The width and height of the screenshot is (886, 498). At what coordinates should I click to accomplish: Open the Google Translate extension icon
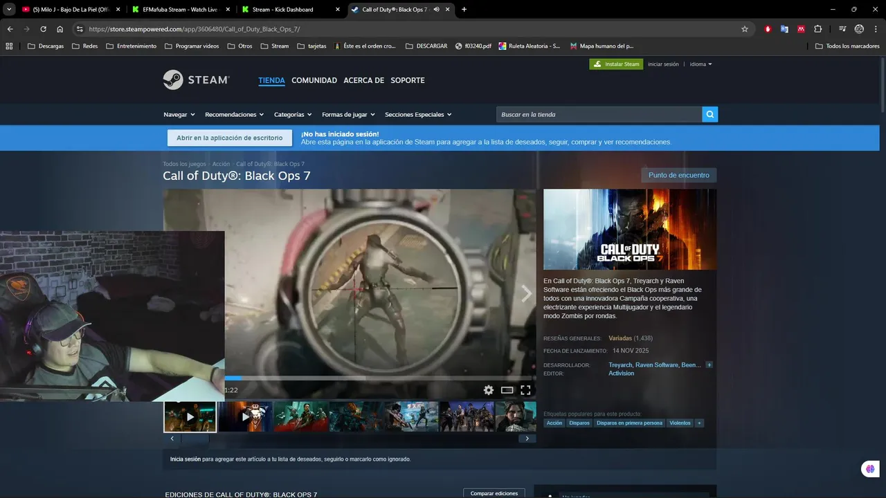click(784, 29)
